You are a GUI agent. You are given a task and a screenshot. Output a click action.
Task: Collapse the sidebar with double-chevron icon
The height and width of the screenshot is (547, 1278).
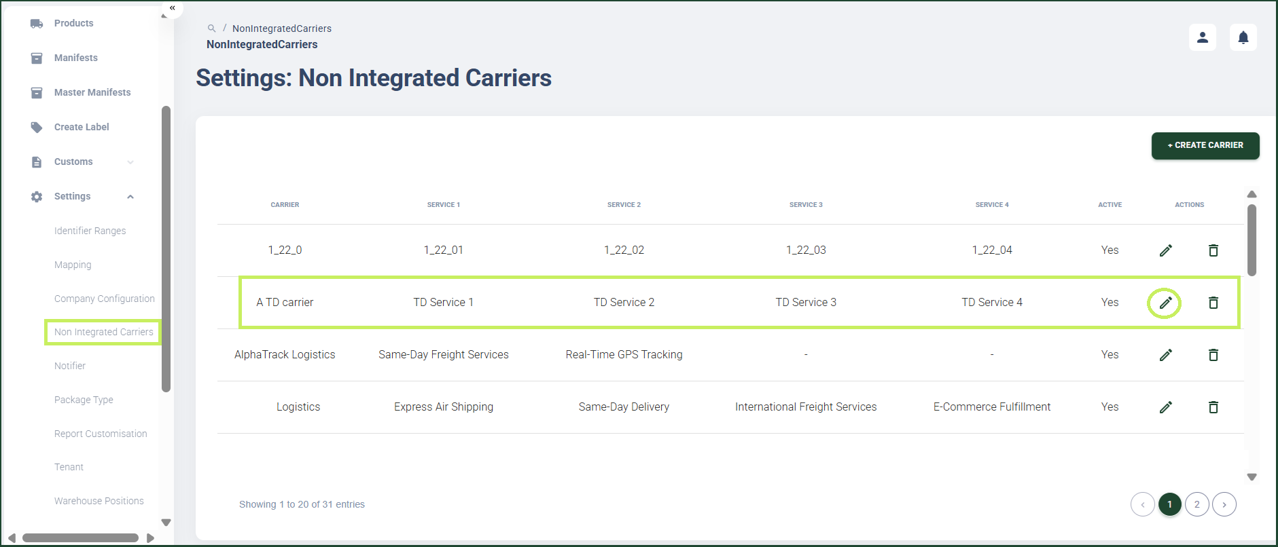pos(173,8)
